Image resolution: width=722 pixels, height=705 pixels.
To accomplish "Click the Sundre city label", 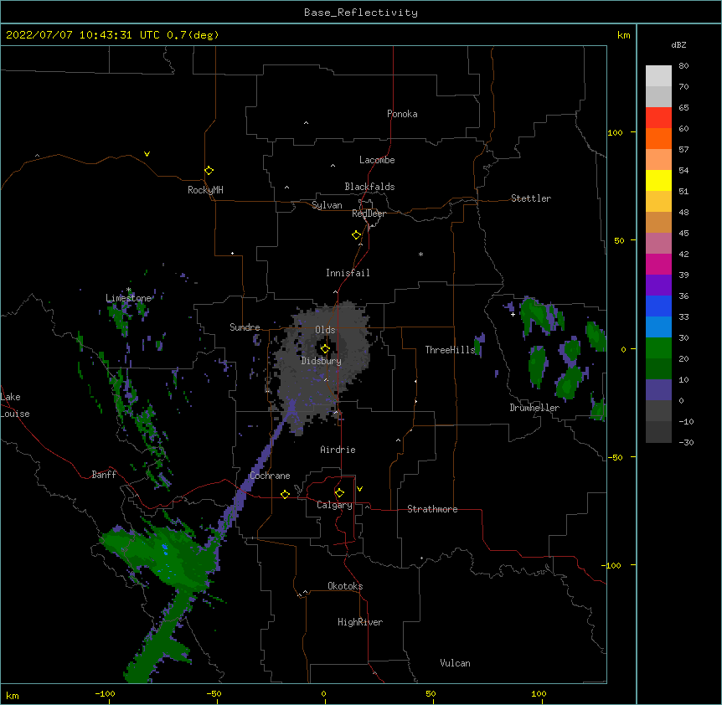I will pyautogui.click(x=245, y=327).
